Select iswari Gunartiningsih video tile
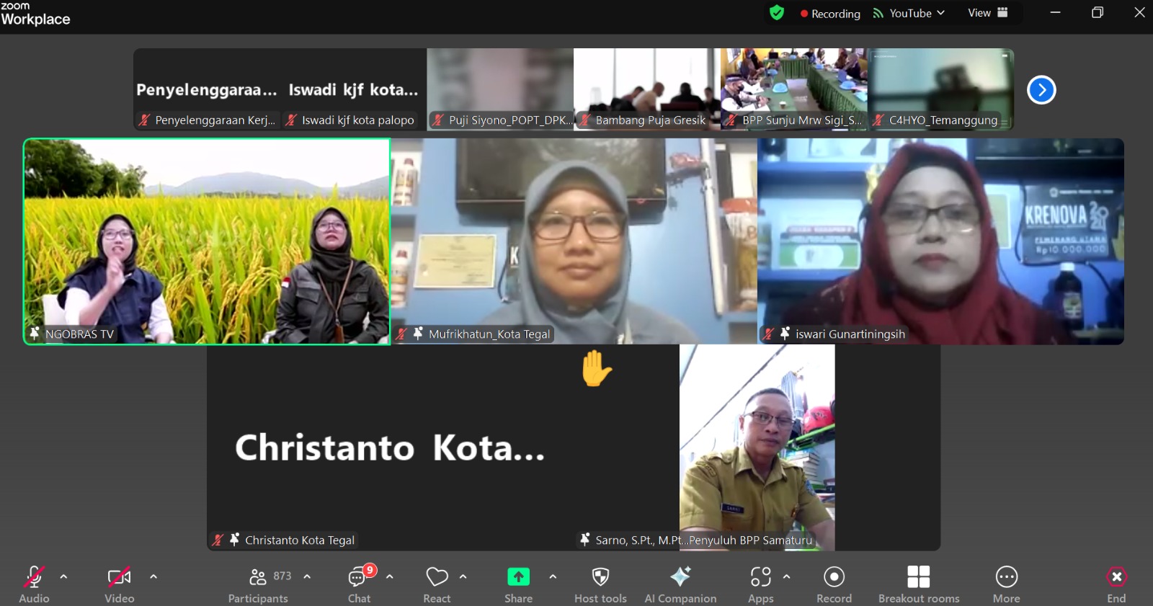 941,241
